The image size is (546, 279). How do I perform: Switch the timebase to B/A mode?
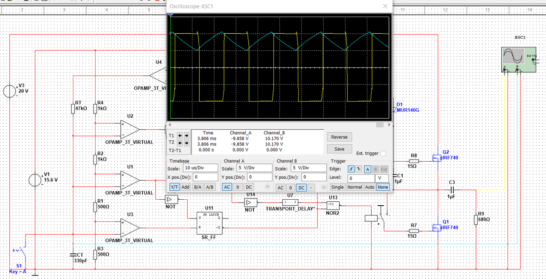[x=197, y=187]
